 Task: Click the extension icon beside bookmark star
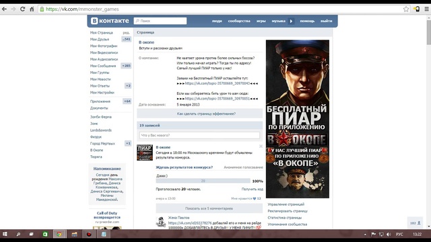pos(417,9)
